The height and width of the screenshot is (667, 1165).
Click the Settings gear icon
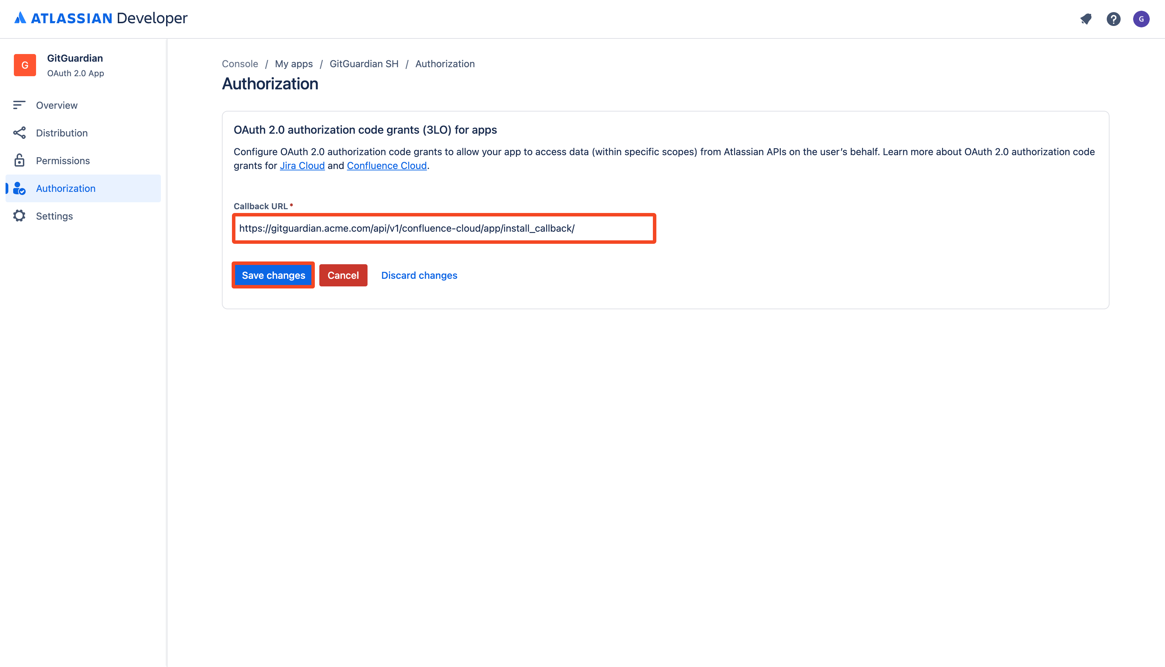pos(19,216)
